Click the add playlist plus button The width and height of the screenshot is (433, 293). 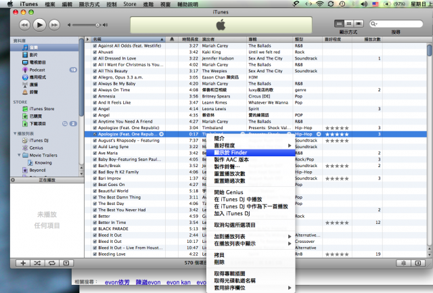(x=23, y=263)
